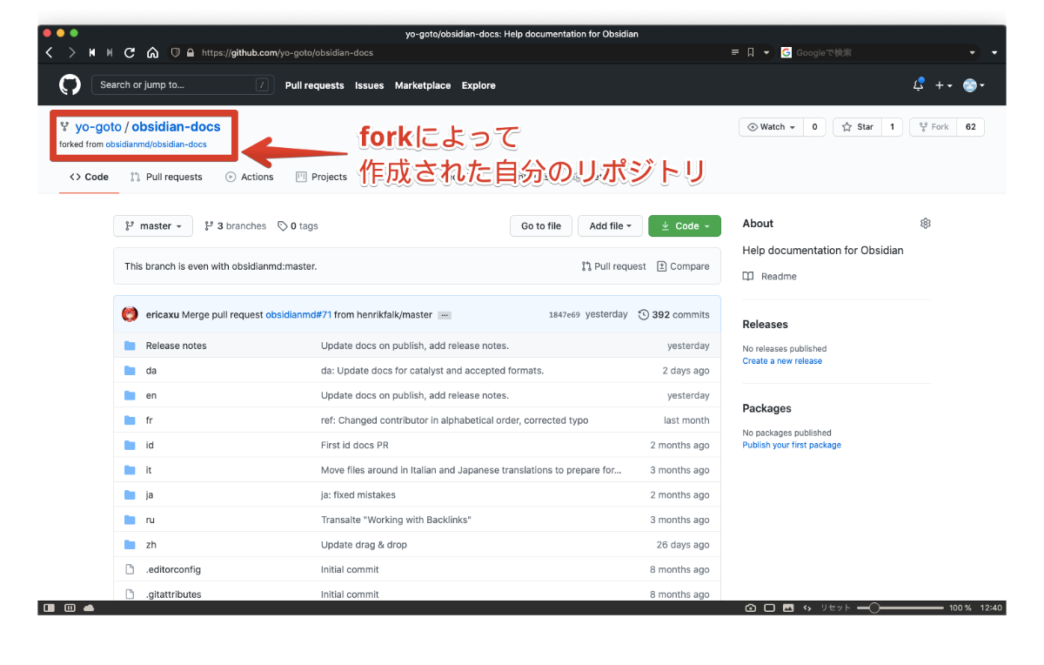View 0 tags link

[x=298, y=226]
